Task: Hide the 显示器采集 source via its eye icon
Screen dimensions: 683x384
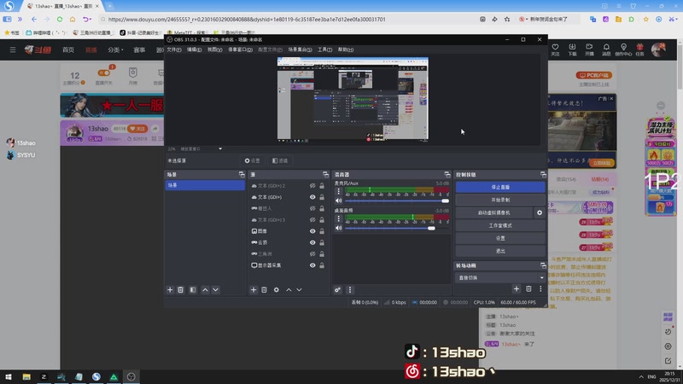Action: pyautogui.click(x=312, y=265)
